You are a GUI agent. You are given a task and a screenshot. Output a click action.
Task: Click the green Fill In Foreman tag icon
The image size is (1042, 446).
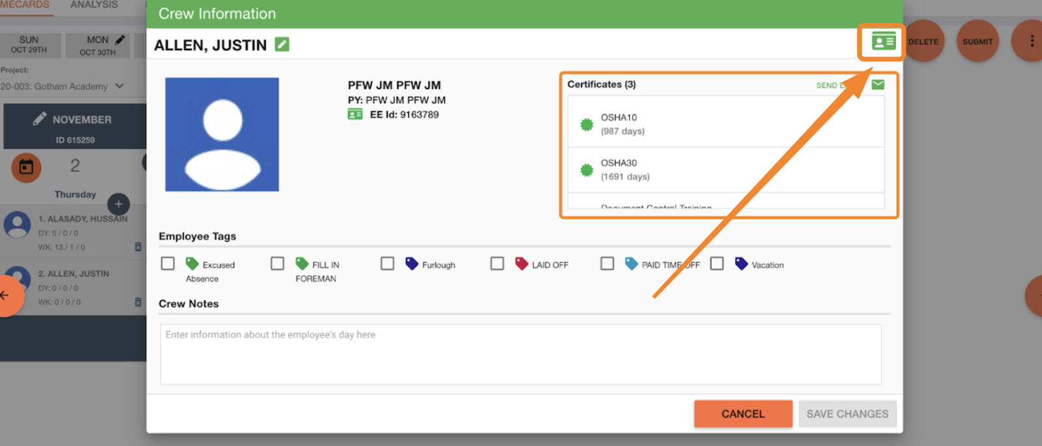pyautogui.click(x=302, y=263)
